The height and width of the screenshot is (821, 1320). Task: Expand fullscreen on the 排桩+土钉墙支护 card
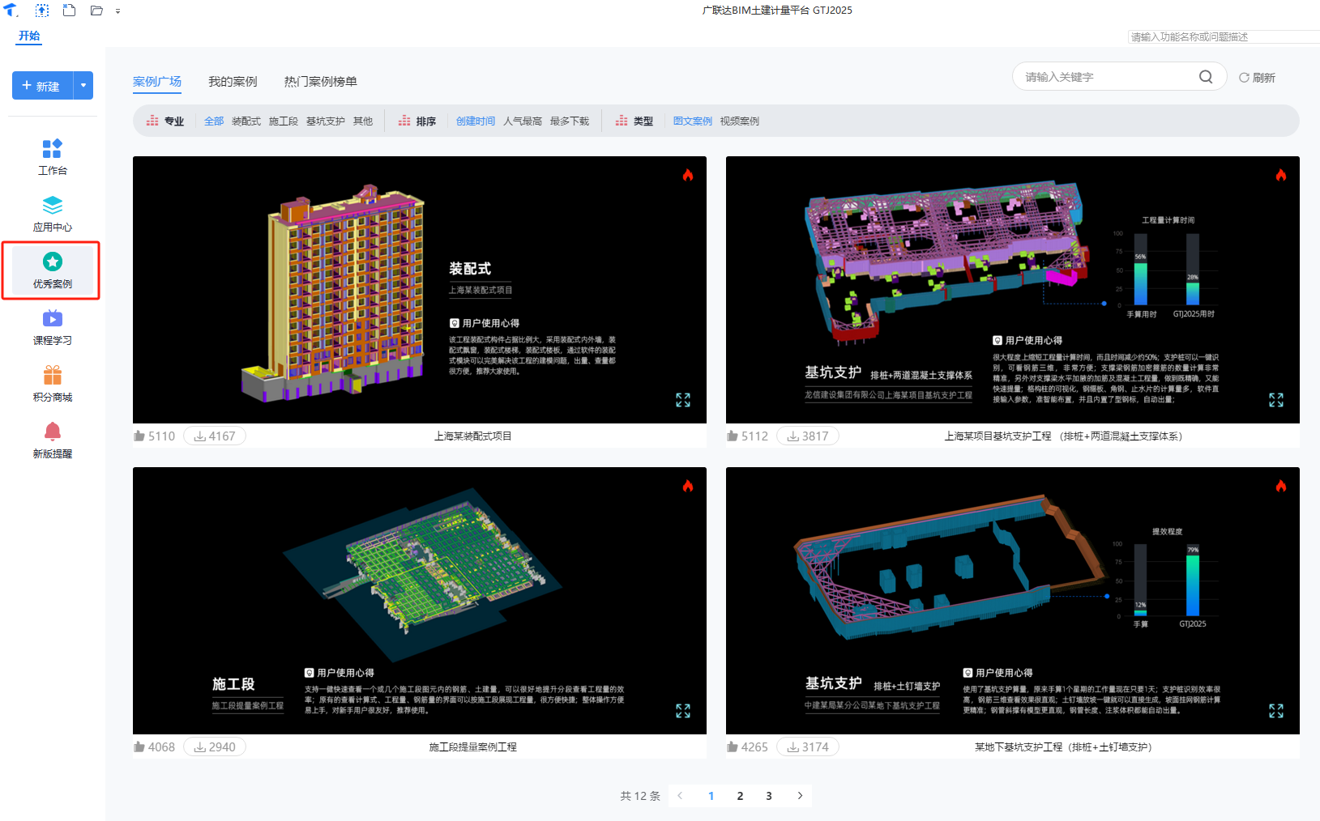pyautogui.click(x=1276, y=711)
